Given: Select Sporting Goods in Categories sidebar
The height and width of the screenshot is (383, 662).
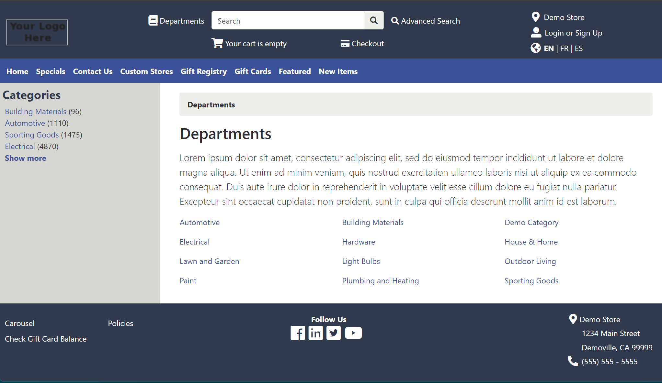Looking at the screenshot, I should click(32, 135).
